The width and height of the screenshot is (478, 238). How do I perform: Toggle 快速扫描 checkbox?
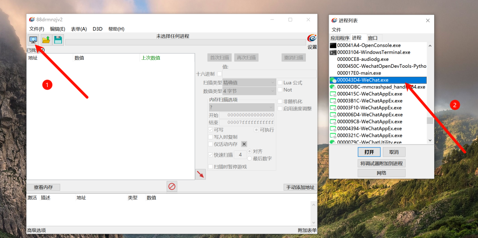(211, 155)
